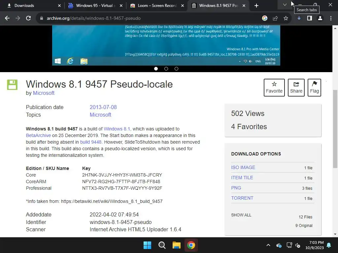The height and width of the screenshot is (253, 338).
Task: Share this page using the address bar share icon
Action: [275, 18]
